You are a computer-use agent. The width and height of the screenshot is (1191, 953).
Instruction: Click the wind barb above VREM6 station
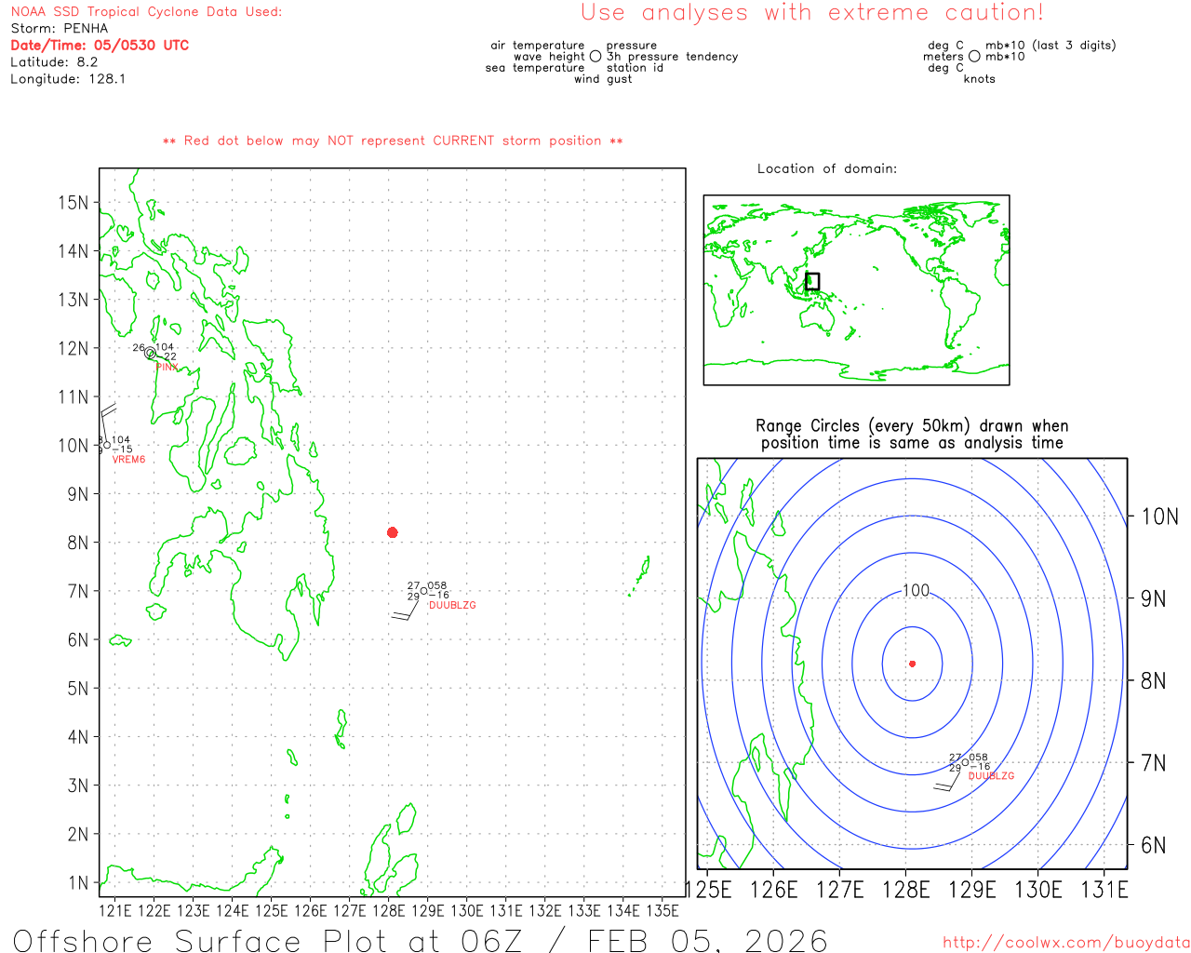(x=106, y=421)
